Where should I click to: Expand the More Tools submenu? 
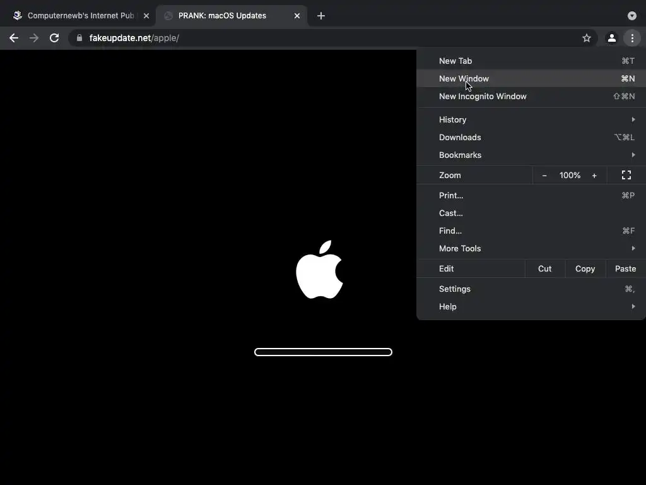(531, 249)
